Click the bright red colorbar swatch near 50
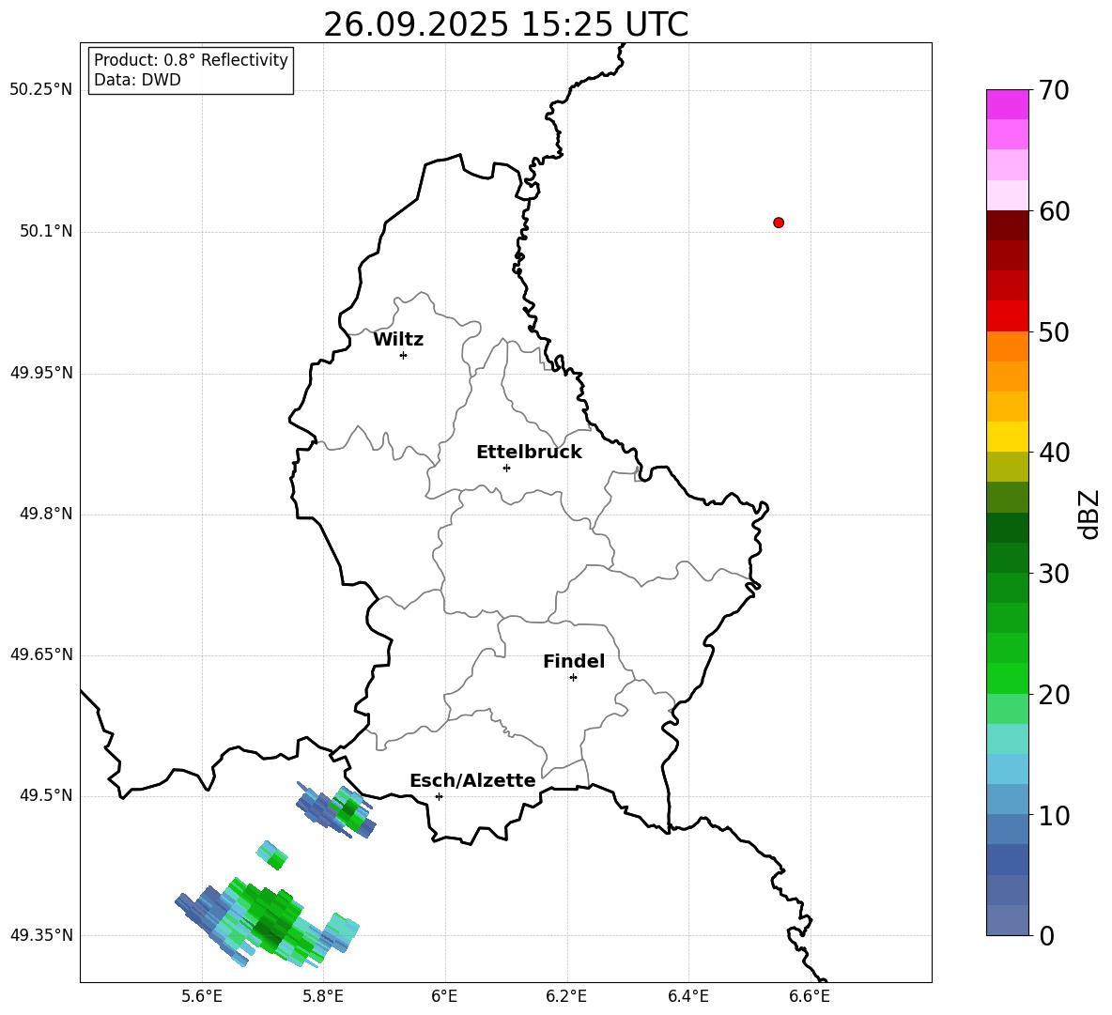 [1007, 316]
